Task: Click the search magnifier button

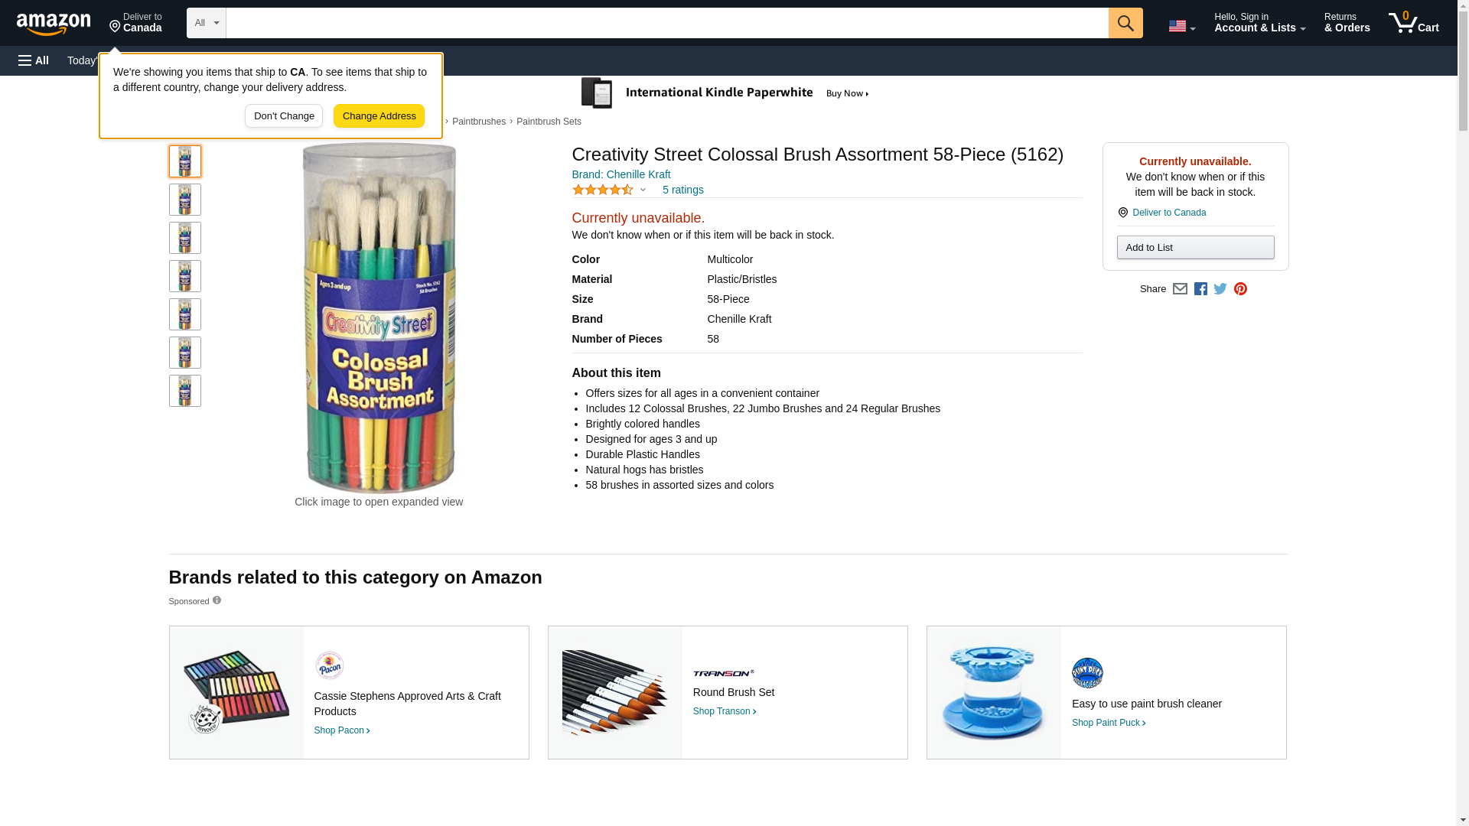Action: (x=1125, y=23)
